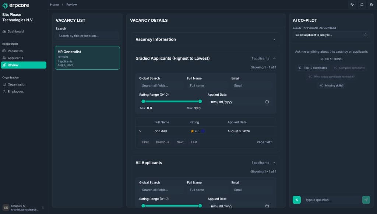Open Select applicant to analyze dropdown
Screen dimensions: 377x214
(331, 35)
